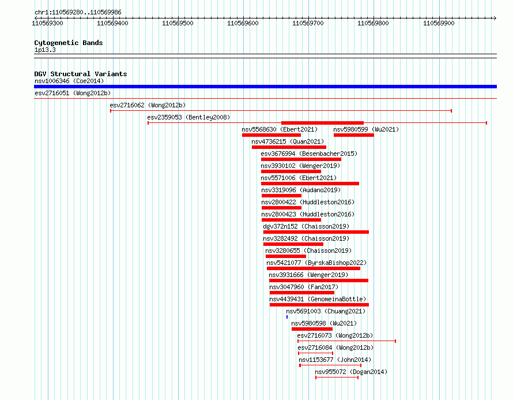Screen dimensions: 513x400
Task: Click ruler position 110569500
Action: click(x=178, y=23)
